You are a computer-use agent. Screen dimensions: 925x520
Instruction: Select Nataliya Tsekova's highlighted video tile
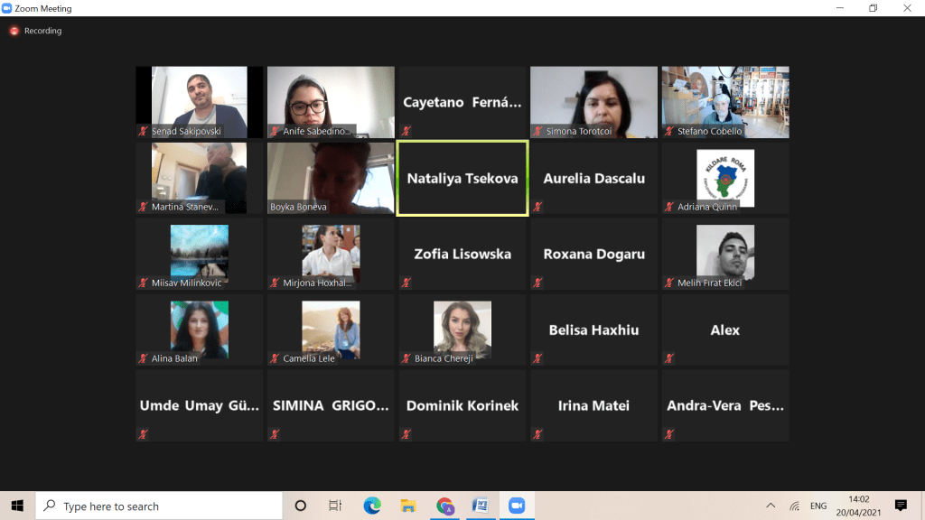(x=462, y=178)
